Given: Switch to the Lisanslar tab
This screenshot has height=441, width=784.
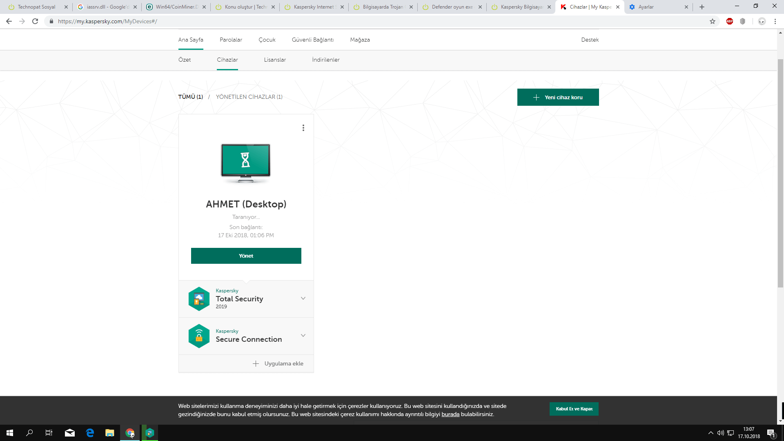Looking at the screenshot, I should pos(275,60).
